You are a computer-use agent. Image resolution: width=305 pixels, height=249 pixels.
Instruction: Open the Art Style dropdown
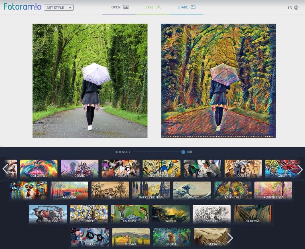[59, 8]
